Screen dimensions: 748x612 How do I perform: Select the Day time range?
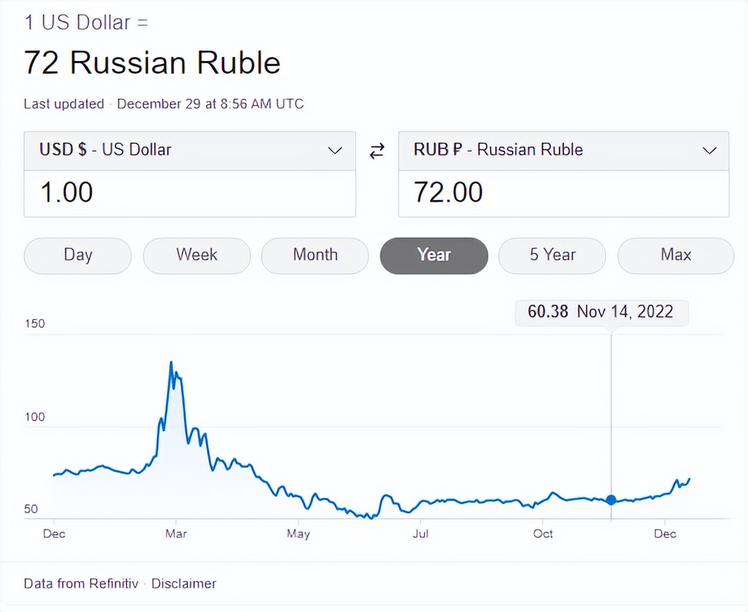coord(78,255)
